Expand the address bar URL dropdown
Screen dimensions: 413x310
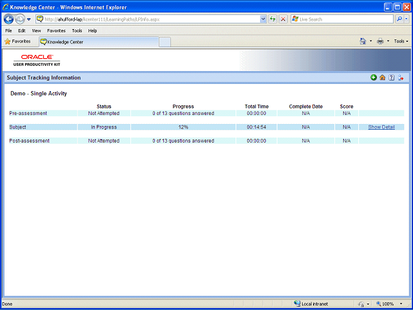(263, 19)
